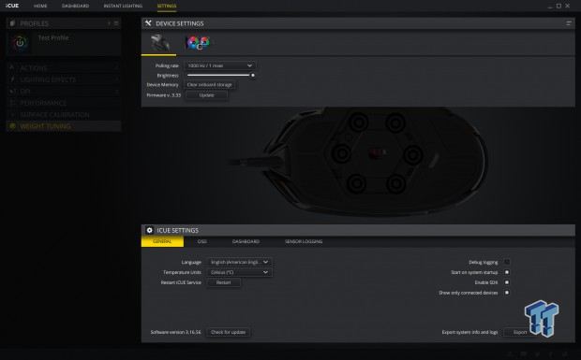Open the Performance section
This screenshot has width=581, height=360.
tap(64, 103)
